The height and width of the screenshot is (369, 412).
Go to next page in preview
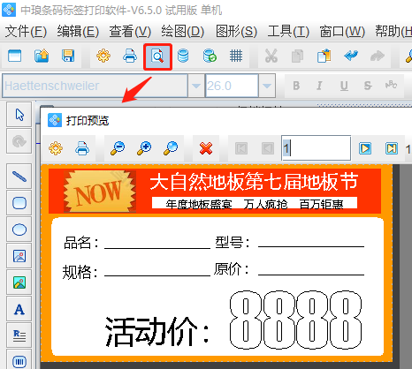pyautogui.click(x=365, y=148)
